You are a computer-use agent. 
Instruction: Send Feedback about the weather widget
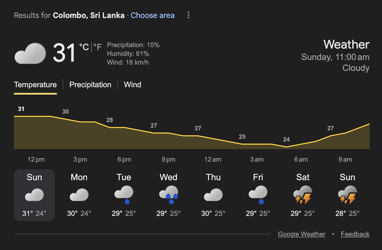point(355,234)
